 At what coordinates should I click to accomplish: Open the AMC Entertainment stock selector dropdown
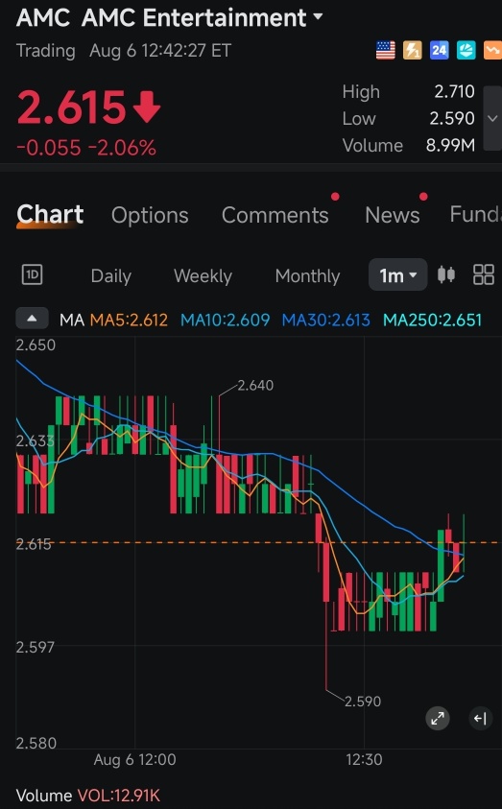tap(318, 17)
